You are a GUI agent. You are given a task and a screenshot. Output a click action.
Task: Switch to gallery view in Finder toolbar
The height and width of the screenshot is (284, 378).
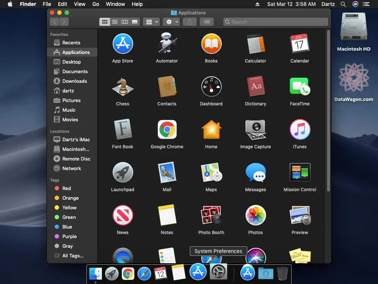(135, 22)
